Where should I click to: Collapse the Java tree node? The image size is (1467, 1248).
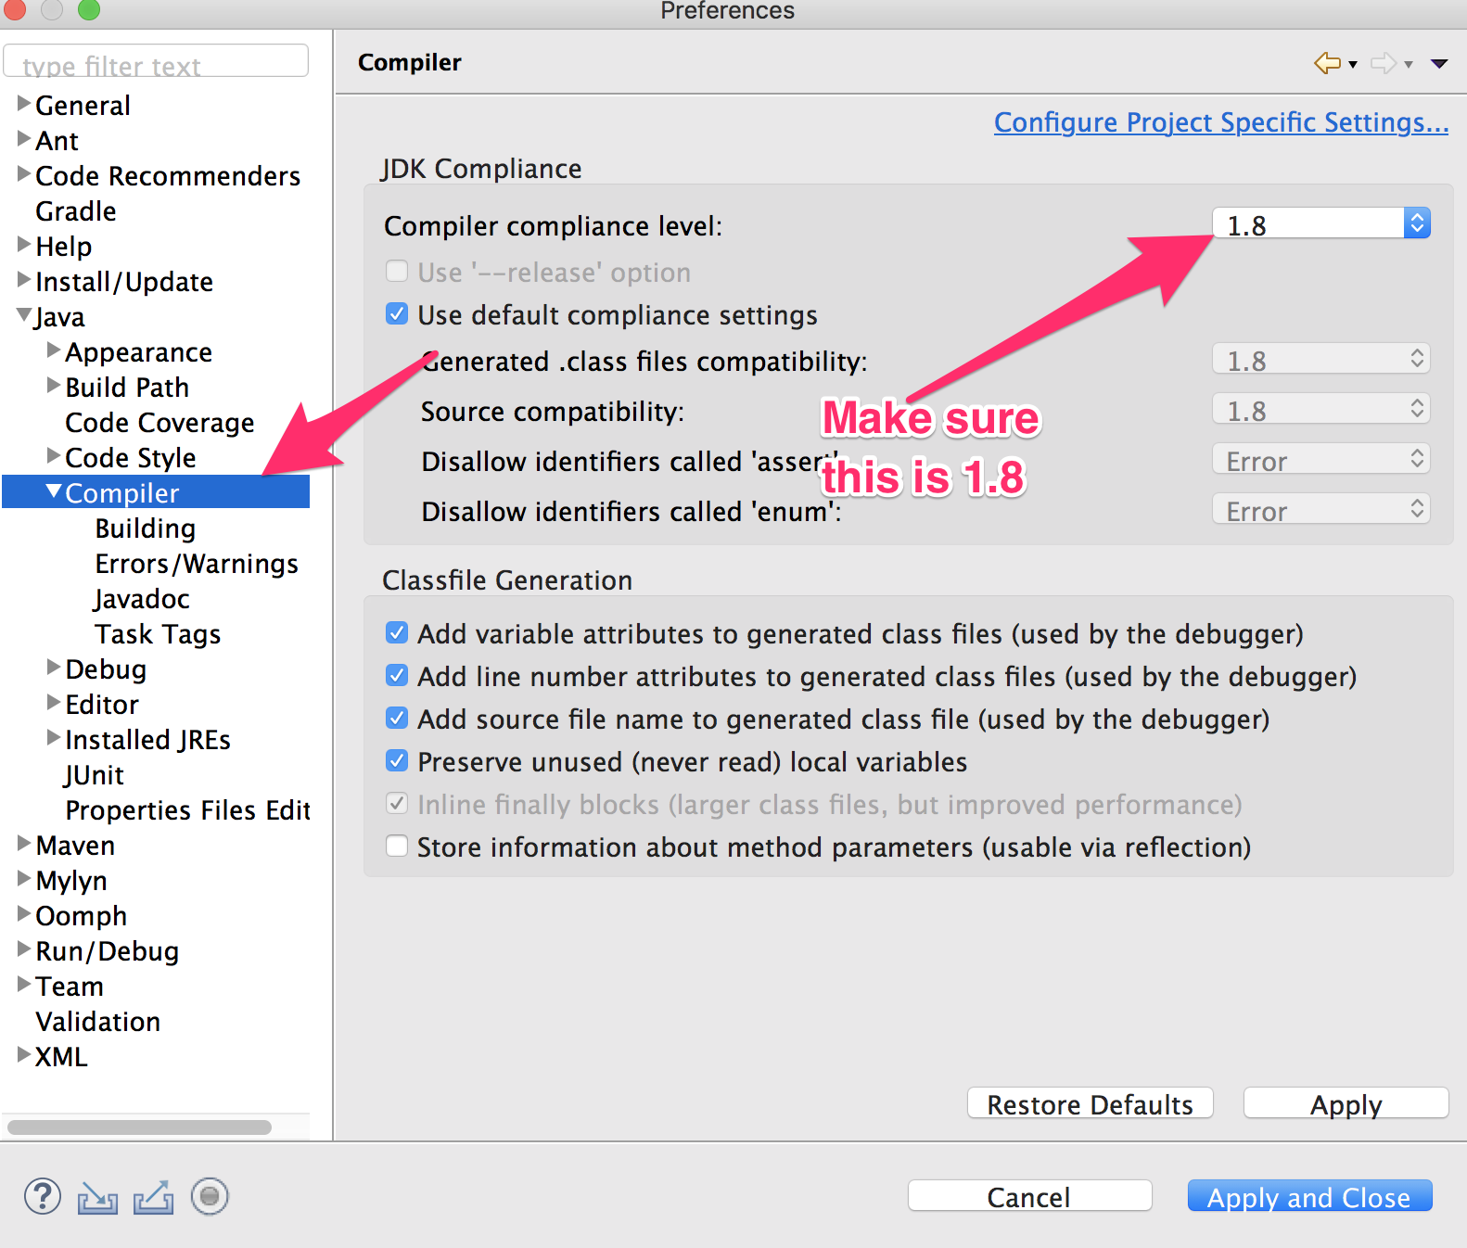point(24,316)
